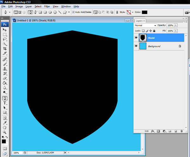Select the Paint Bucket tool

pos(5,83)
